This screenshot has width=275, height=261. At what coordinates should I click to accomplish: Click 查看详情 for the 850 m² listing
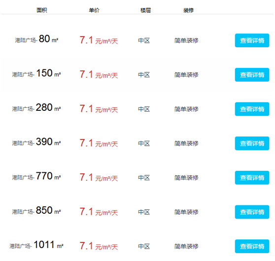252,212
